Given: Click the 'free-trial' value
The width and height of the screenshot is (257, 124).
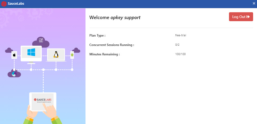Looking at the screenshot, I should (x=180, y=35).
